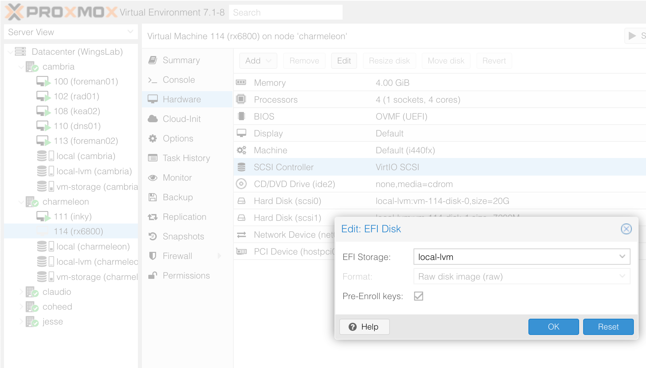
Task: Expand the coheed node tree
Action: [21, 307]
